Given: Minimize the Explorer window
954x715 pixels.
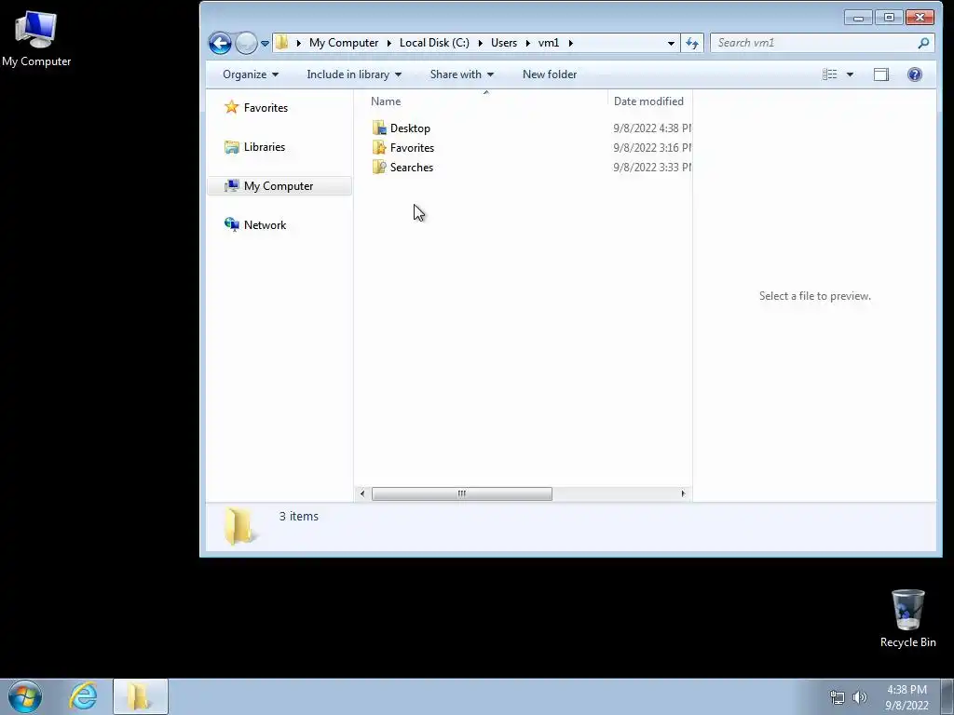Looking at the screenshot, I should click(858, 18).
